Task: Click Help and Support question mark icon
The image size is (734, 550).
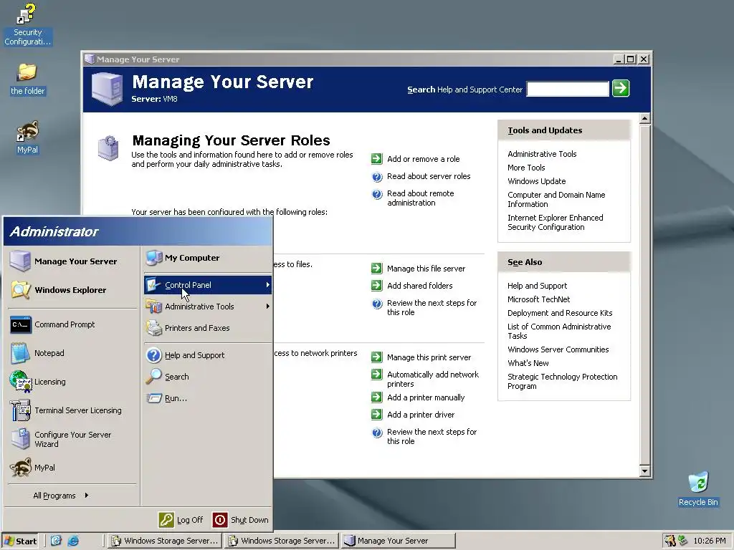Action: tap(154, 355)
